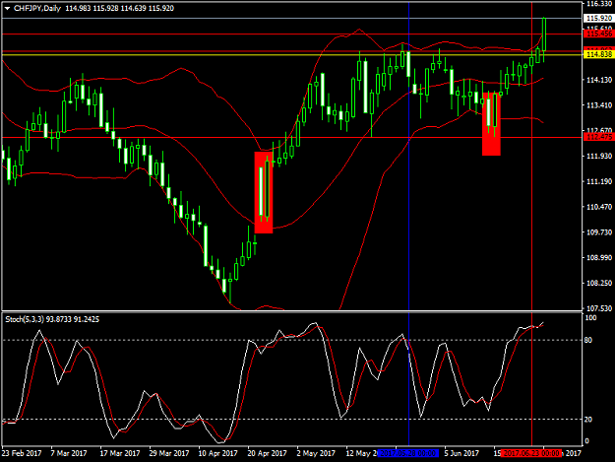Click the 23 Feb 2017 date label

[22, 453]
